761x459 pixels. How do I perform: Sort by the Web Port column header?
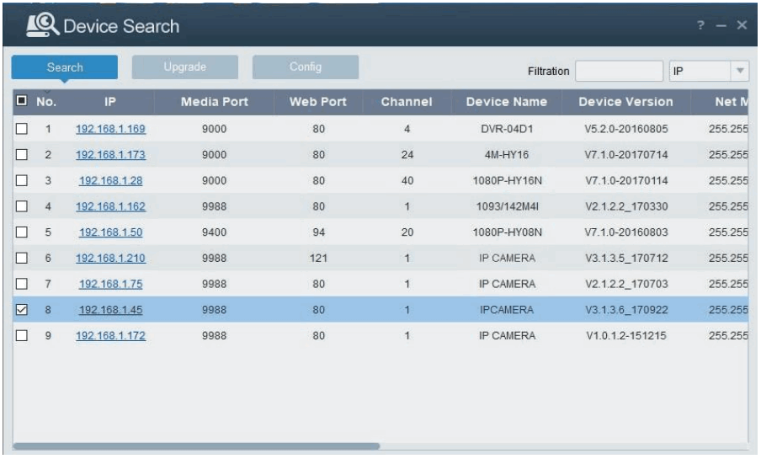(x=318, y=102)
